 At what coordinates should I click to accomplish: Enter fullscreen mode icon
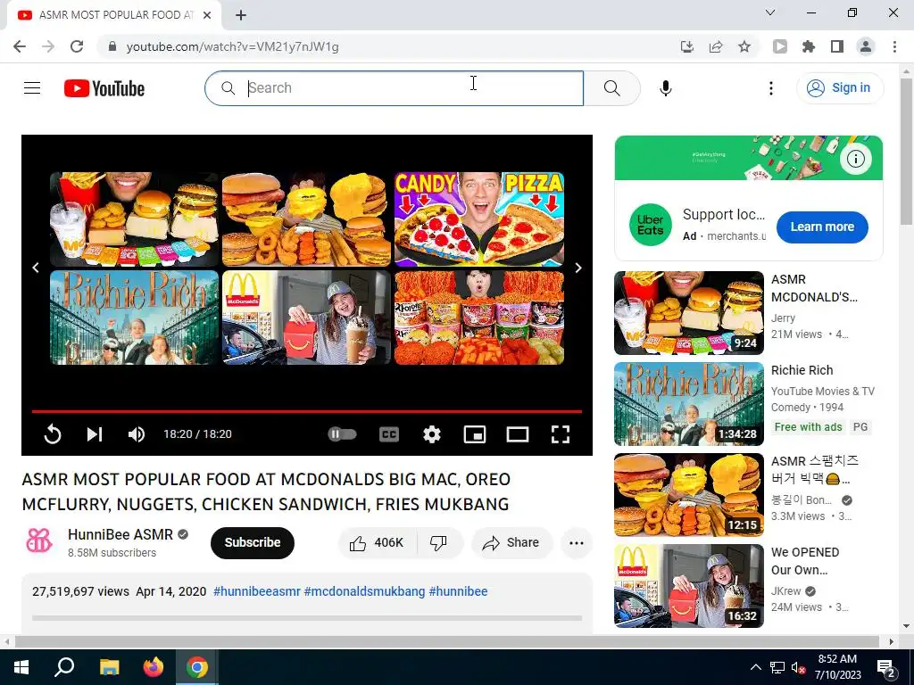tap(561, 434)
